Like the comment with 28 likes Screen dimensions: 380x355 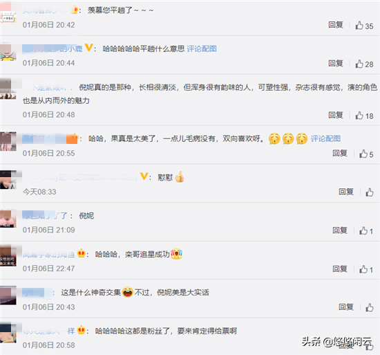click(359, 64)
